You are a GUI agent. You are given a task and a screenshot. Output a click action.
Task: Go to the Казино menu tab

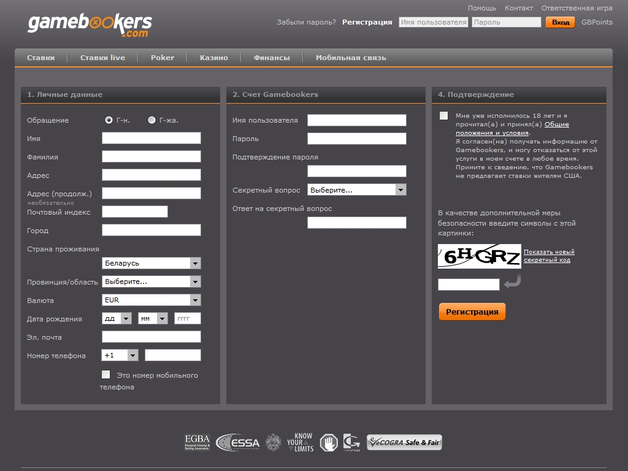point(213,58)
